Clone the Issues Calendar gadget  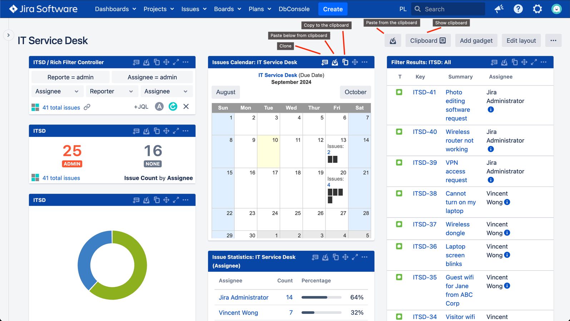[324, 62]
